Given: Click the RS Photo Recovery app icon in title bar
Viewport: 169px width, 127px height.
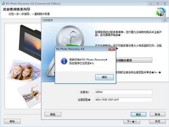Looking at the screenshot, I should [x=3, y=3].
